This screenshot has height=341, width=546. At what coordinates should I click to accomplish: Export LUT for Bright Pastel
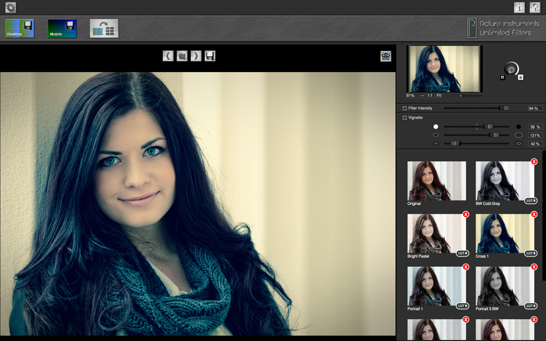[x=463, y=253]
